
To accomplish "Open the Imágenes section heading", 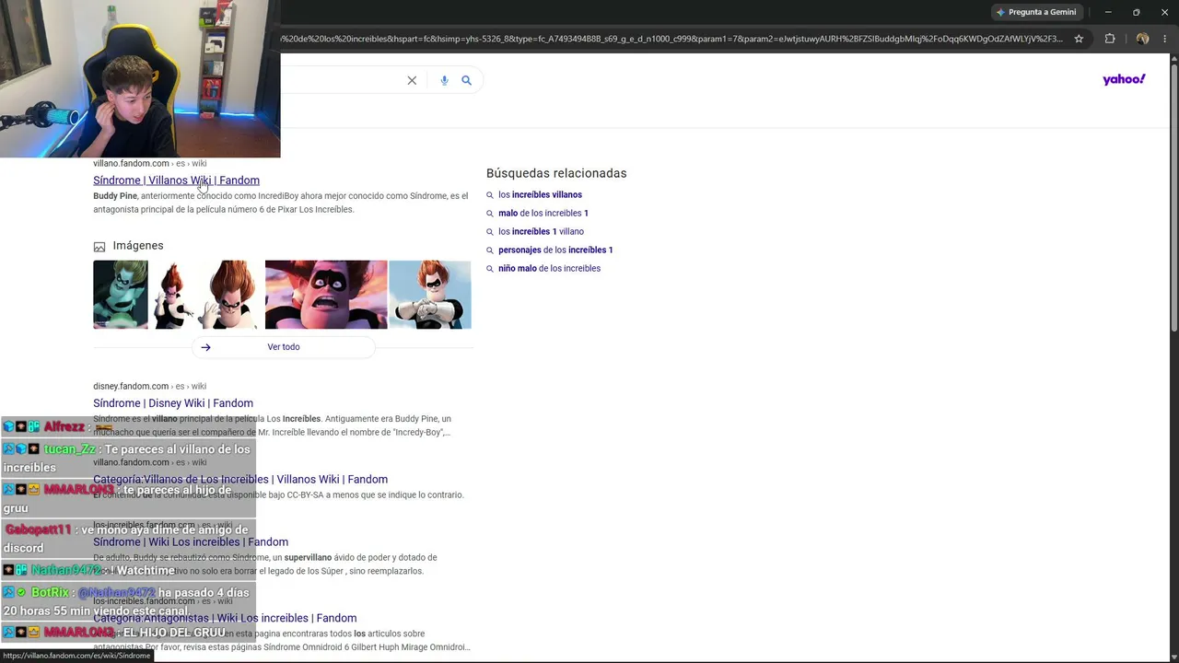I will [x=138, y=246].
